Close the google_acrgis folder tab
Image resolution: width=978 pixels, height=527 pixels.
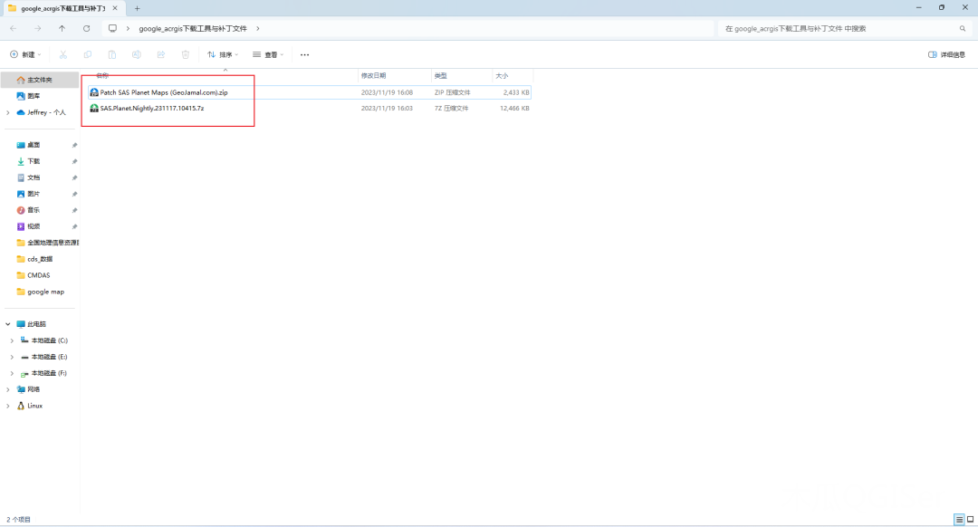(x=115, y=8)
